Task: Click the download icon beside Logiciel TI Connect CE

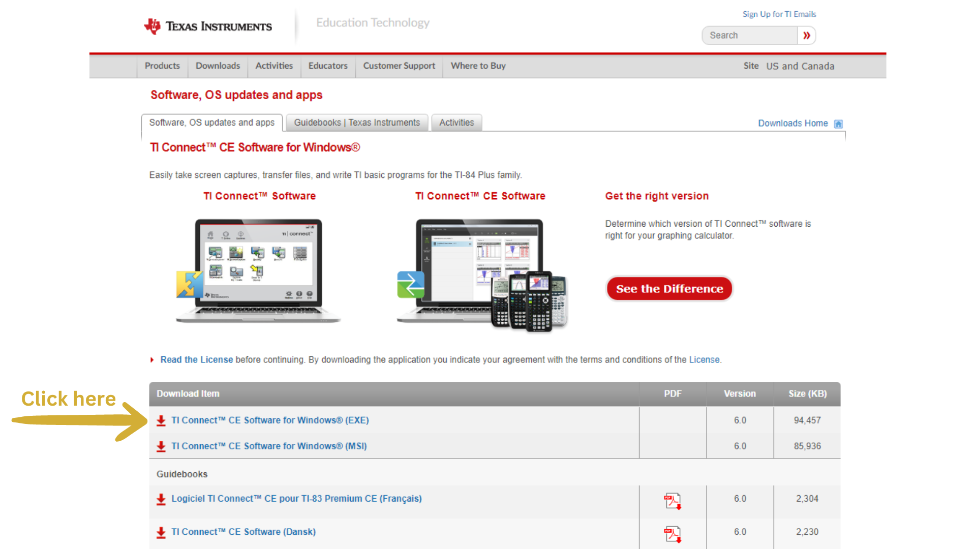Action: point(161,499)
